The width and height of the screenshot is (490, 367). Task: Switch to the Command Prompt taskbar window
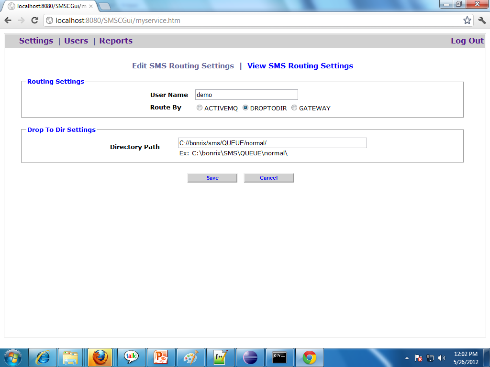tap(279, 357)
